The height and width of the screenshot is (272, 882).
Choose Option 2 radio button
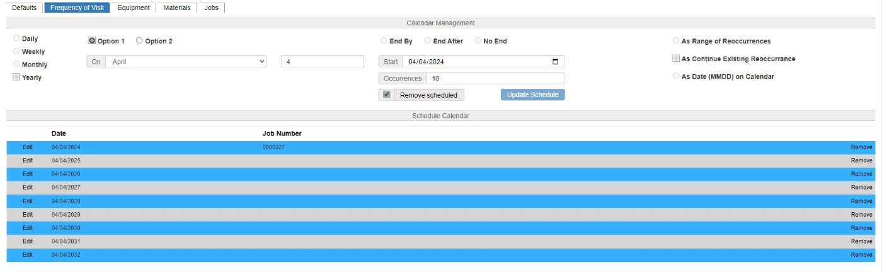139,41
